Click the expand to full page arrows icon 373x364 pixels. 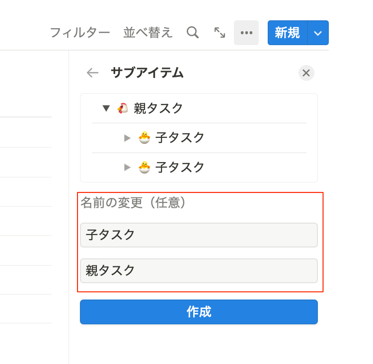point(220,33)
